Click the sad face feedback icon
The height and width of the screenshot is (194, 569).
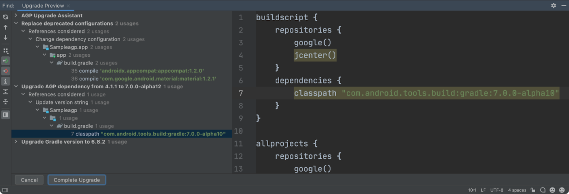562,190
